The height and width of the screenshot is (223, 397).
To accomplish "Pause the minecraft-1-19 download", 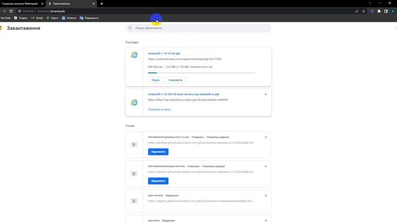I will [x=156, y=80].
